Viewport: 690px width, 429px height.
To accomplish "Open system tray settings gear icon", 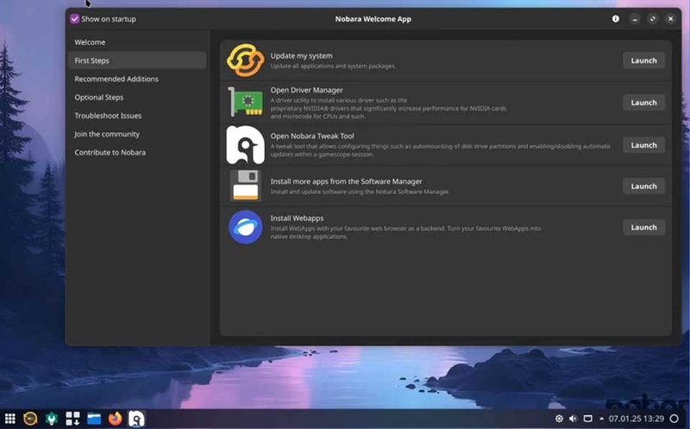I will click(559, 419).
